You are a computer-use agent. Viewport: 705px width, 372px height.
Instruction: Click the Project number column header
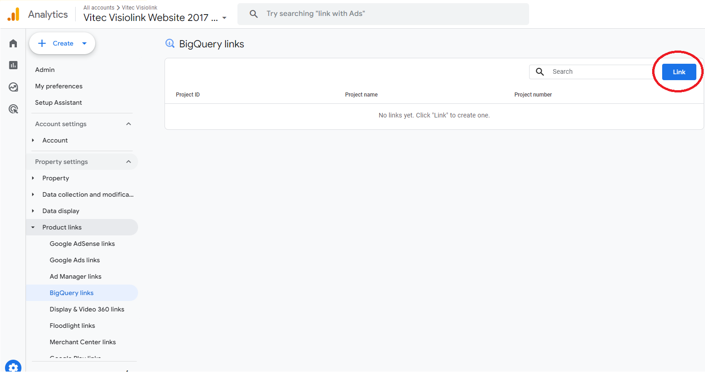[x=533, y=95]
